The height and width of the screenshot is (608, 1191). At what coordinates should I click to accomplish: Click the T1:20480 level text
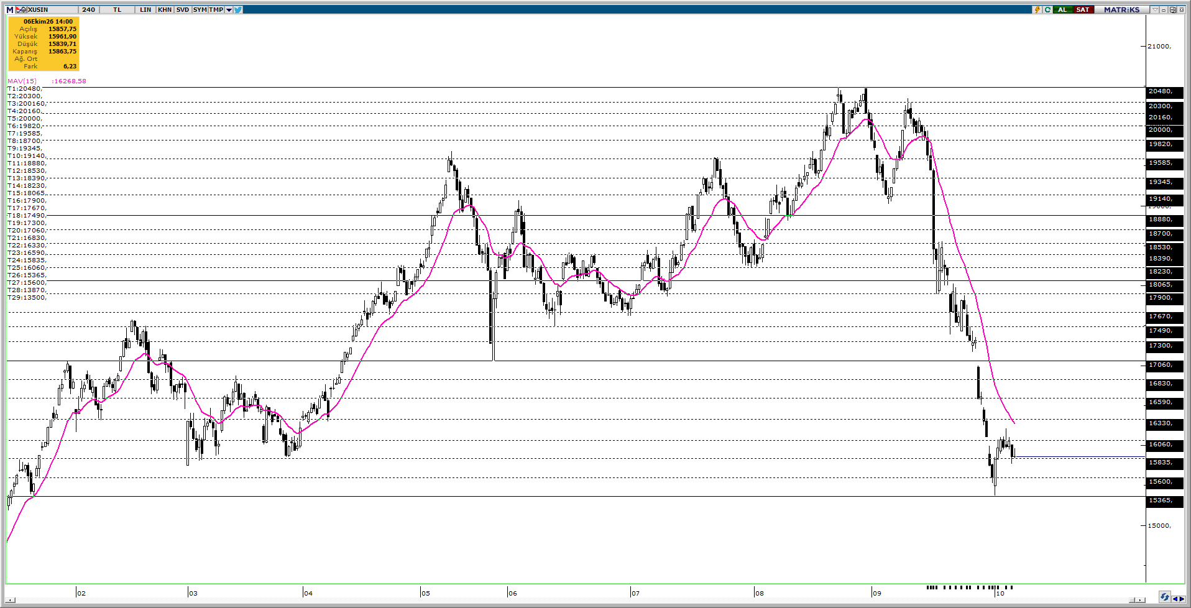click(25, 89)
